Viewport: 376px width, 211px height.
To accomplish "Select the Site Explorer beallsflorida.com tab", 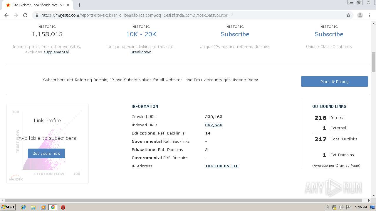I will (38, 5).
